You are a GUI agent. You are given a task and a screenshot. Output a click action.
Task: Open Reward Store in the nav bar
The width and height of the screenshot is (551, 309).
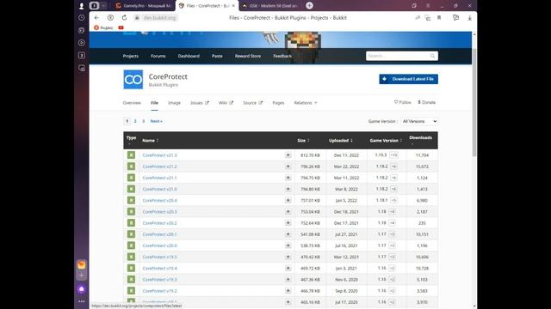(x=248, y=56)
